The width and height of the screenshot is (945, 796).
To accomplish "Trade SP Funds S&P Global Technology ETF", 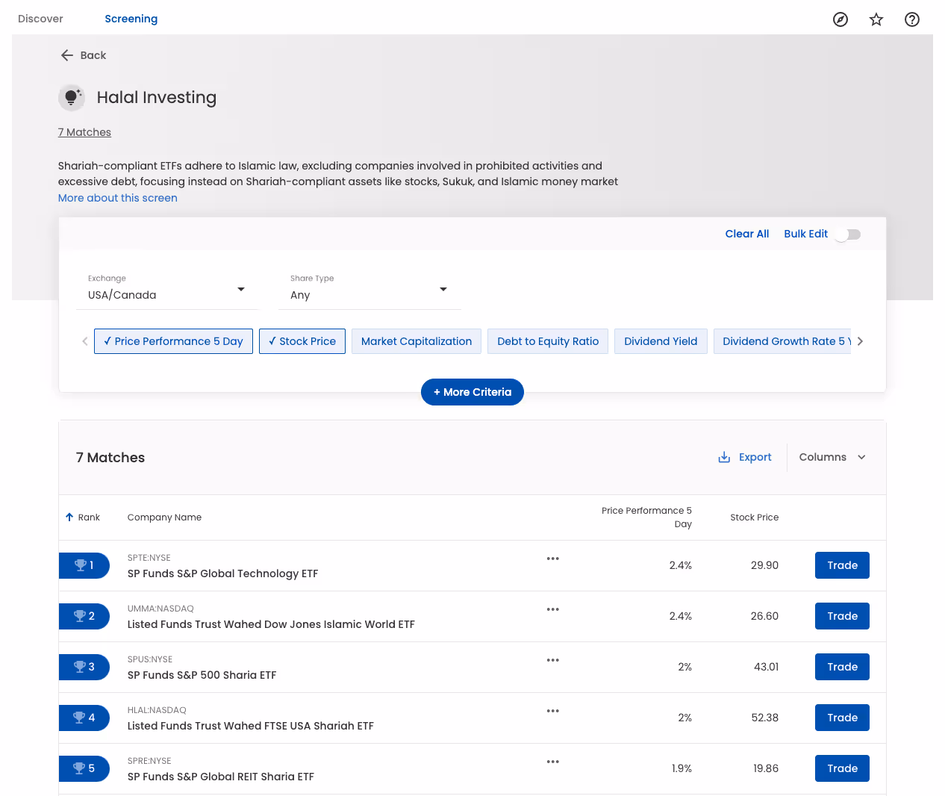I will [842, 565].
